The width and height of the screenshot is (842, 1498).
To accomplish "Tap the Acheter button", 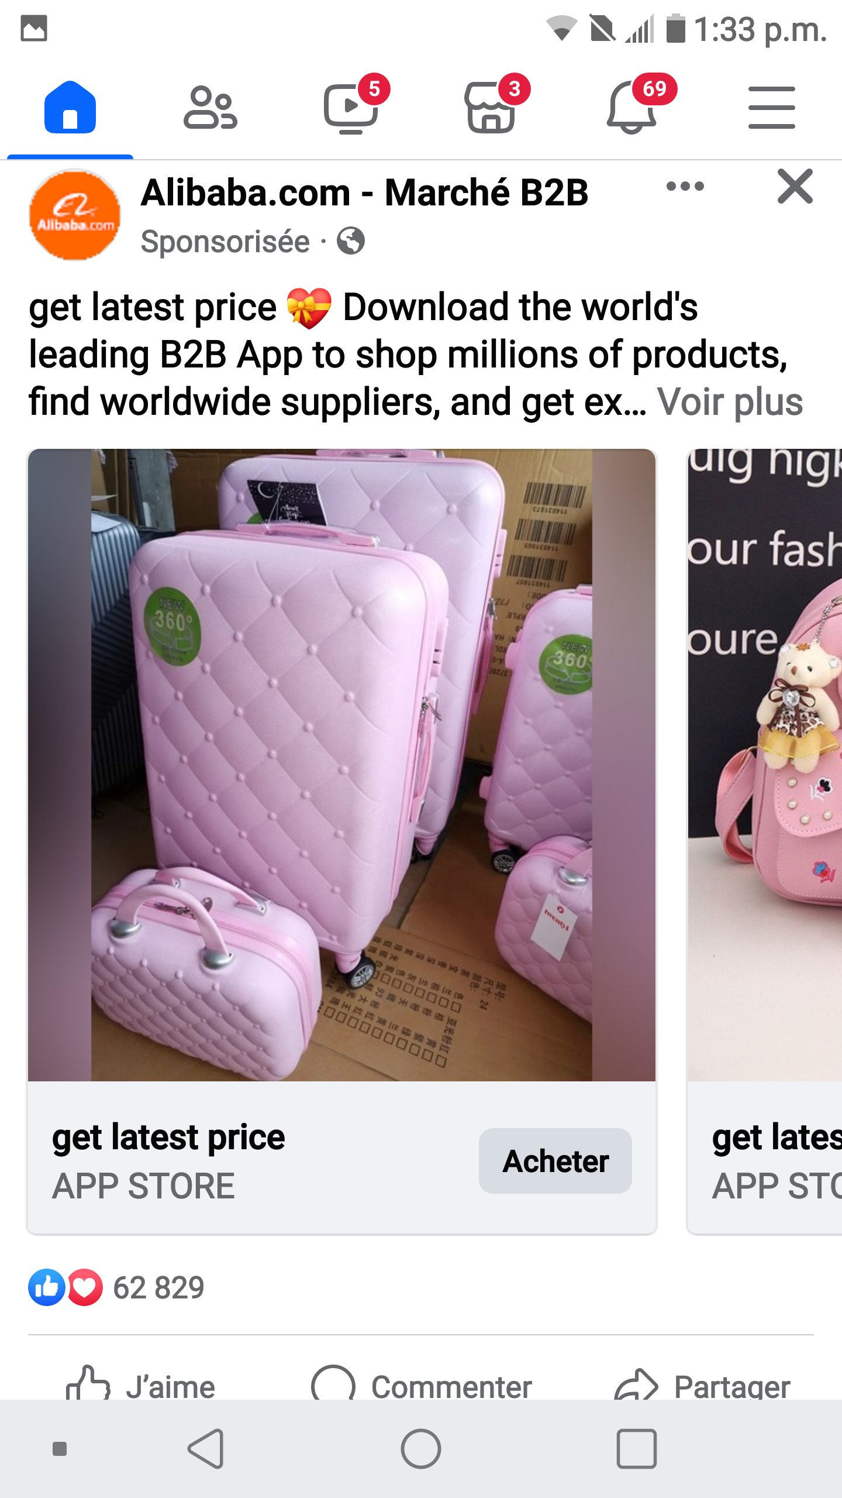I will point(555,1161).
